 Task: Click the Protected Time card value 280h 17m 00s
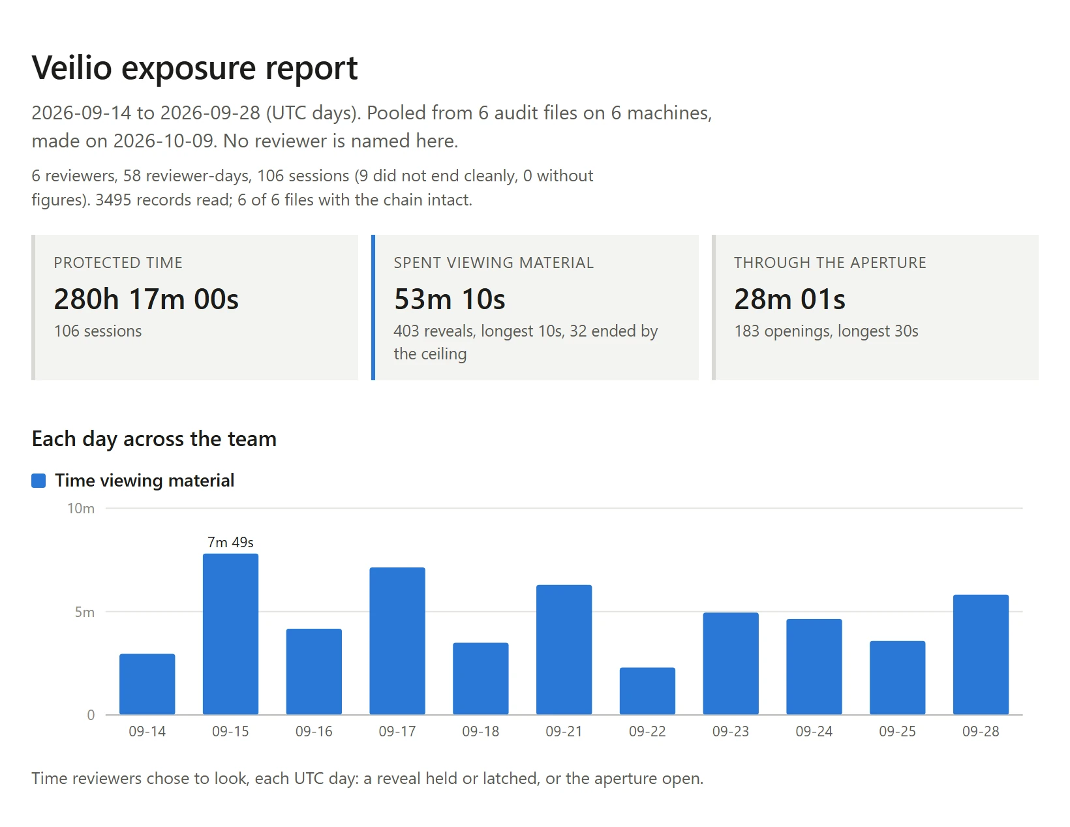pos(146,299)
